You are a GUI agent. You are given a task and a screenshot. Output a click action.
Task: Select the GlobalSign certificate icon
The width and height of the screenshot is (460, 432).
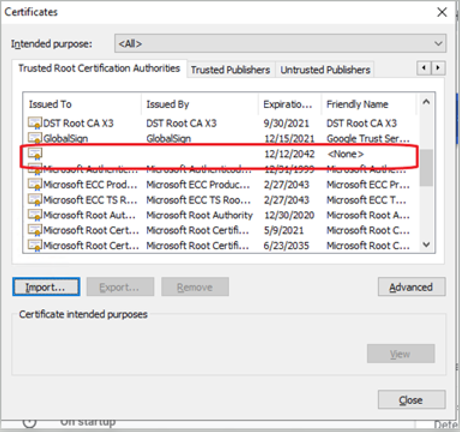click(x=35, y=138)
